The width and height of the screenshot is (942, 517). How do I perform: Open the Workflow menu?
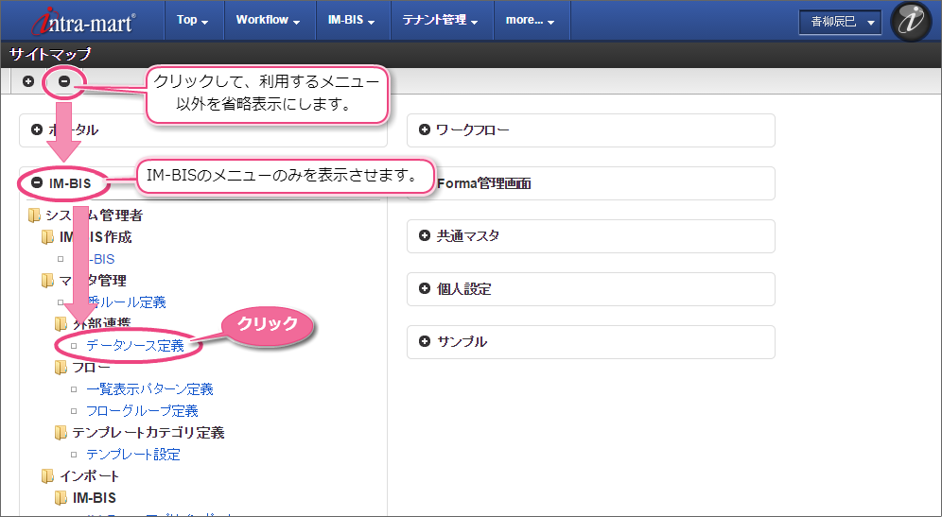pyautogui.click(x=268, y=21)
